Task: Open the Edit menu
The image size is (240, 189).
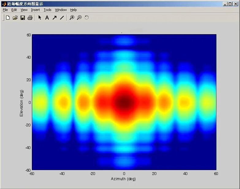Action: click(x=14, y=10)
